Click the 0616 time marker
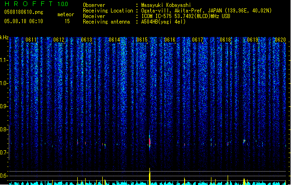Image resolution: width=291 pixels, height=185 pixels. click(x=170, y=40)
